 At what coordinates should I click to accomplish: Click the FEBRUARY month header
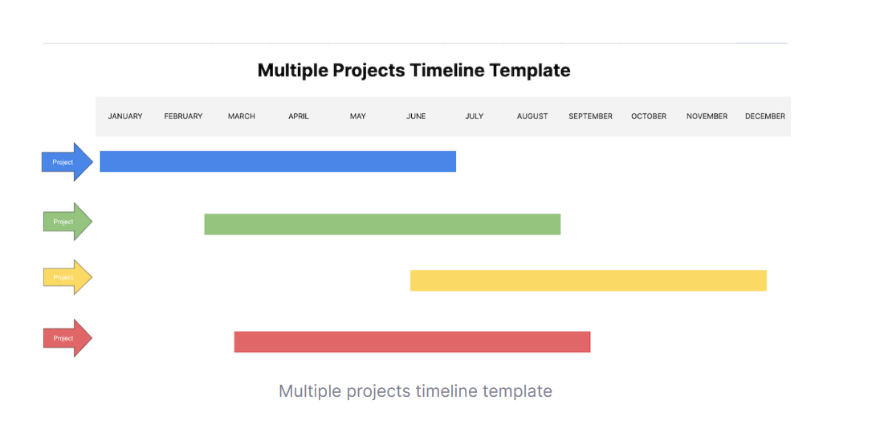(184, 116)
